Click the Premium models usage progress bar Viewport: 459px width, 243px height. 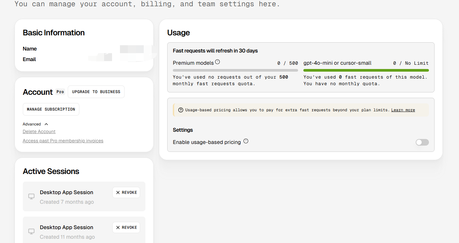pyautogui.click(x=235, y=70)
